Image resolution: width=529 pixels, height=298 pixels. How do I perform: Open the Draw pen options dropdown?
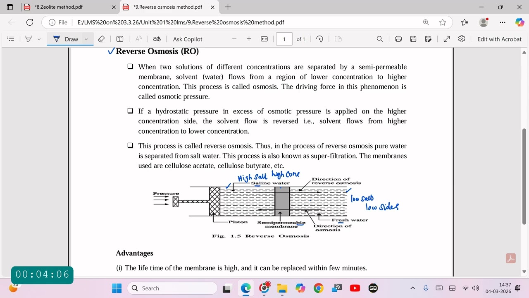tap(86, 39)
